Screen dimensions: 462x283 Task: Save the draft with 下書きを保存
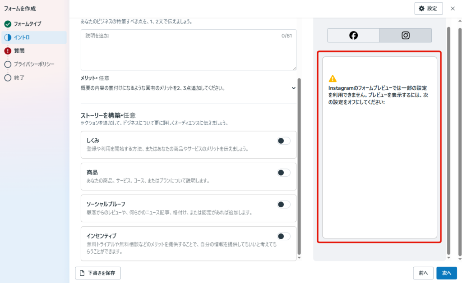(x=98, y=273)
